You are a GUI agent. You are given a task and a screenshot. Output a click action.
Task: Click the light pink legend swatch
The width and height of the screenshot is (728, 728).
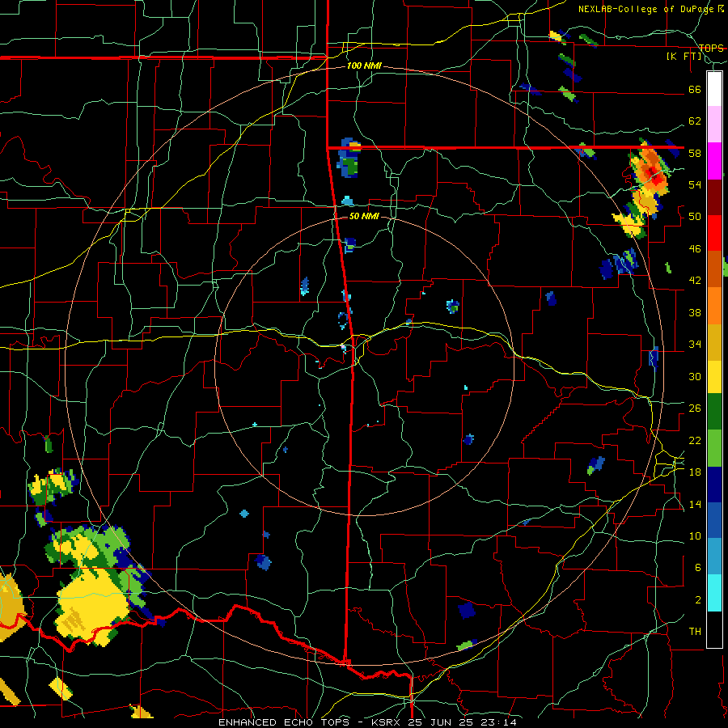pos(714,125)
